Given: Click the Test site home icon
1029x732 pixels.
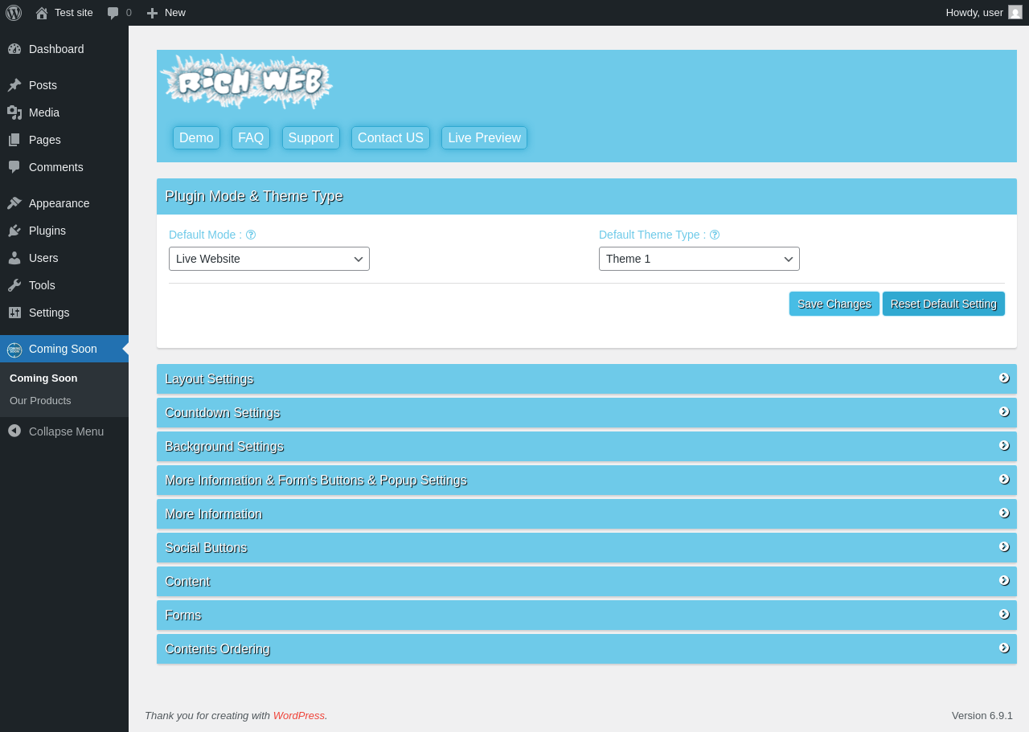Looking at the screenshot, I should (x=42, y=13).
